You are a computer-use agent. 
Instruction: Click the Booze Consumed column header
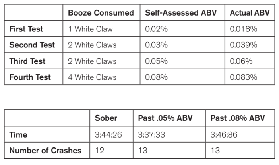pos(101,12)
